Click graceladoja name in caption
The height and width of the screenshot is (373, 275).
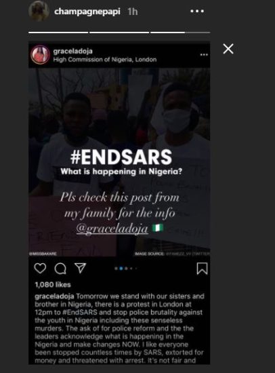tap(54, 296)
